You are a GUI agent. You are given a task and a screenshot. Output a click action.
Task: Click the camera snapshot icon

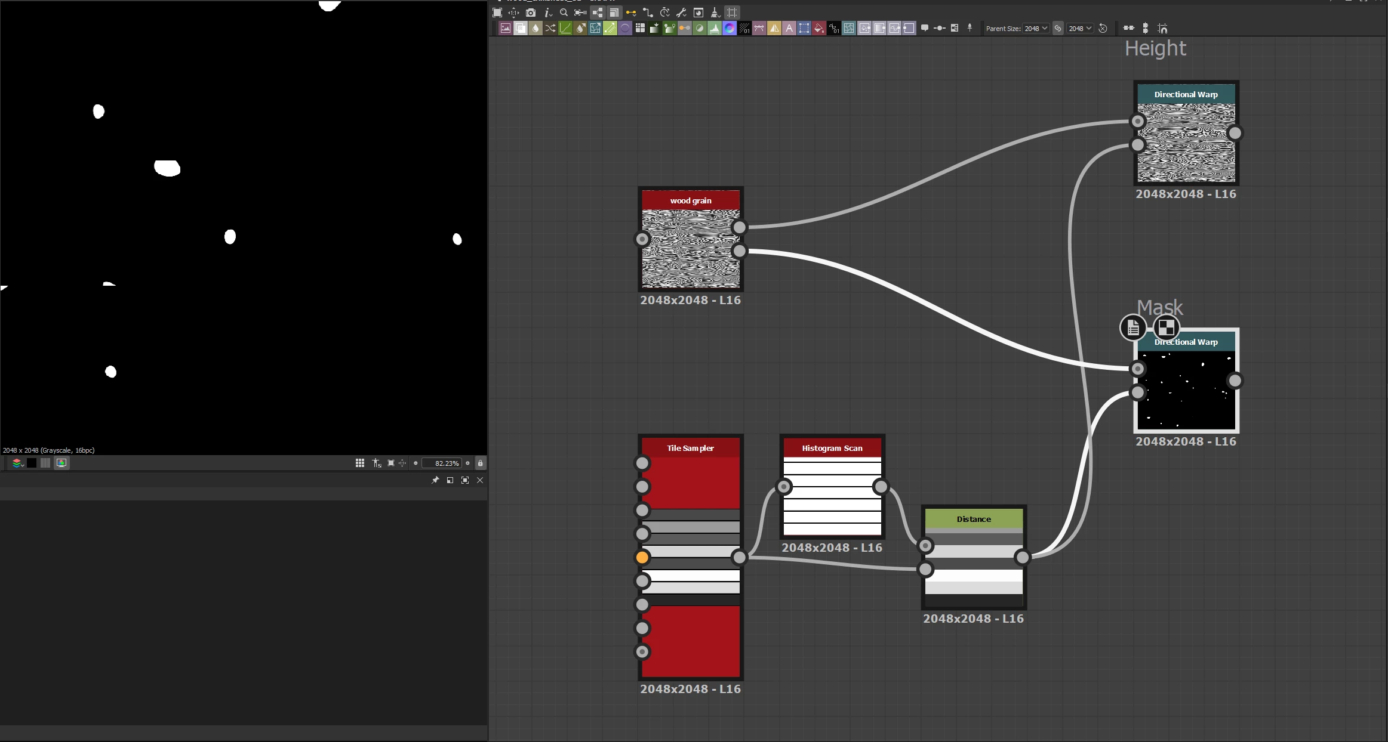pyautogui.click(x=531, y=13)
